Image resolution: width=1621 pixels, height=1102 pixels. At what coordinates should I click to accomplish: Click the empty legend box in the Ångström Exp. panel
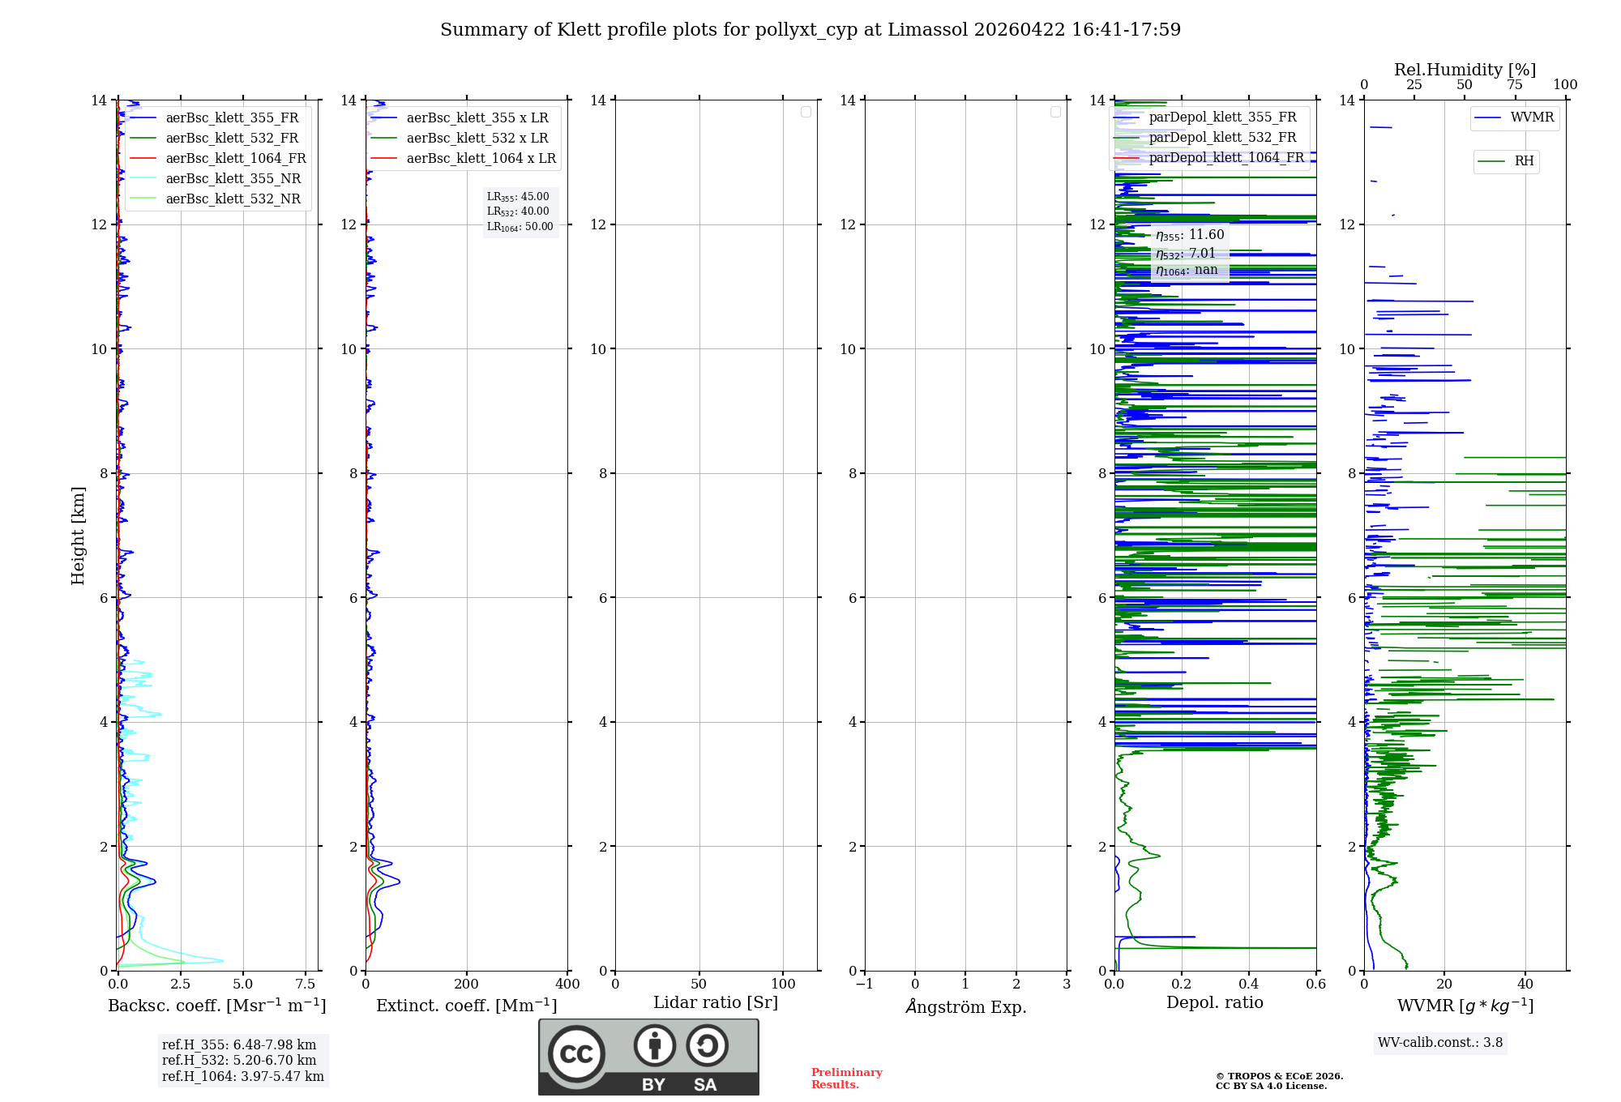(x=1055, y=112)
